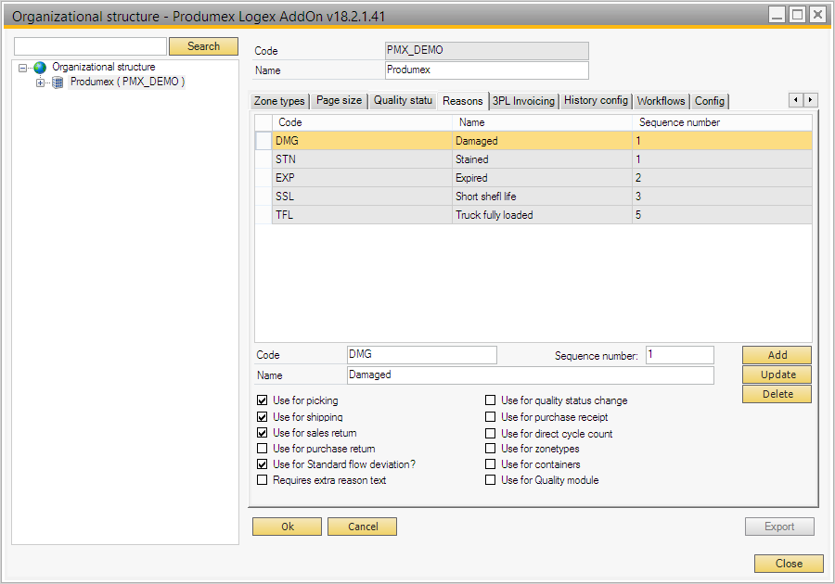Viewport: 835px width, 584px height.
Task: Sort grid by Sequence number column header
Action: (x=679, y=122)
